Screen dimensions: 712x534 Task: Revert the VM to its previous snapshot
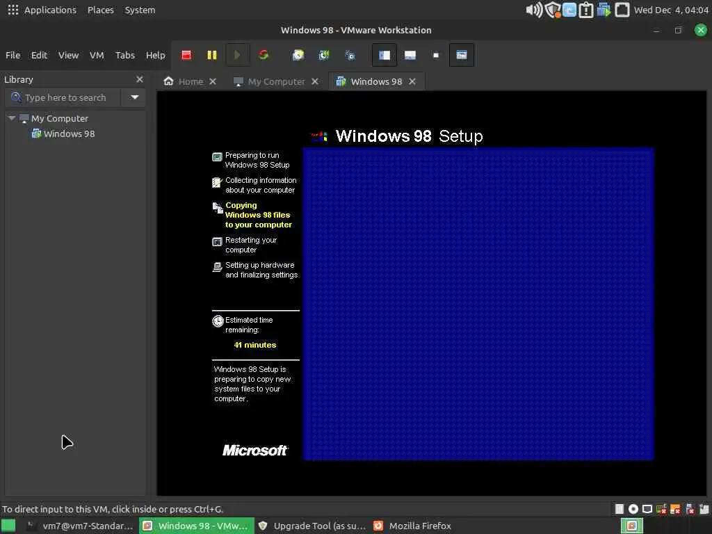[x=324, y=55]
